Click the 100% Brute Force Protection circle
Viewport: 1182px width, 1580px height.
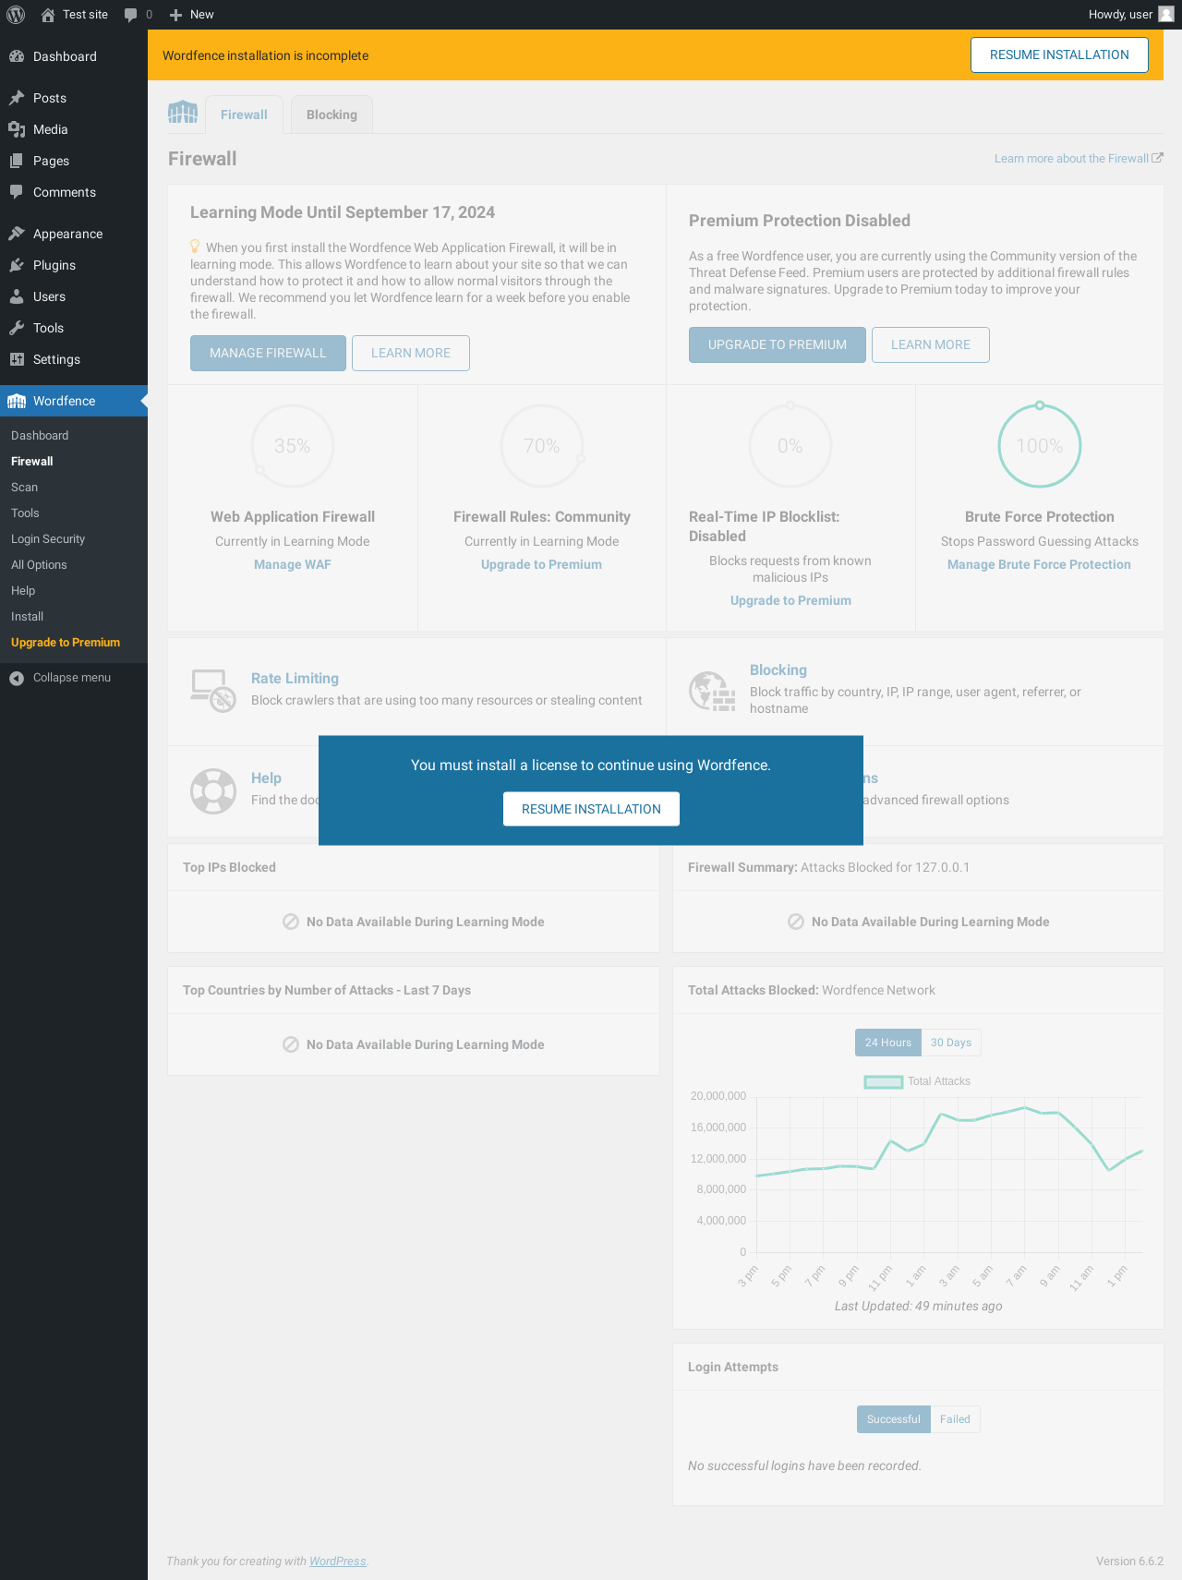[1040, 446]
